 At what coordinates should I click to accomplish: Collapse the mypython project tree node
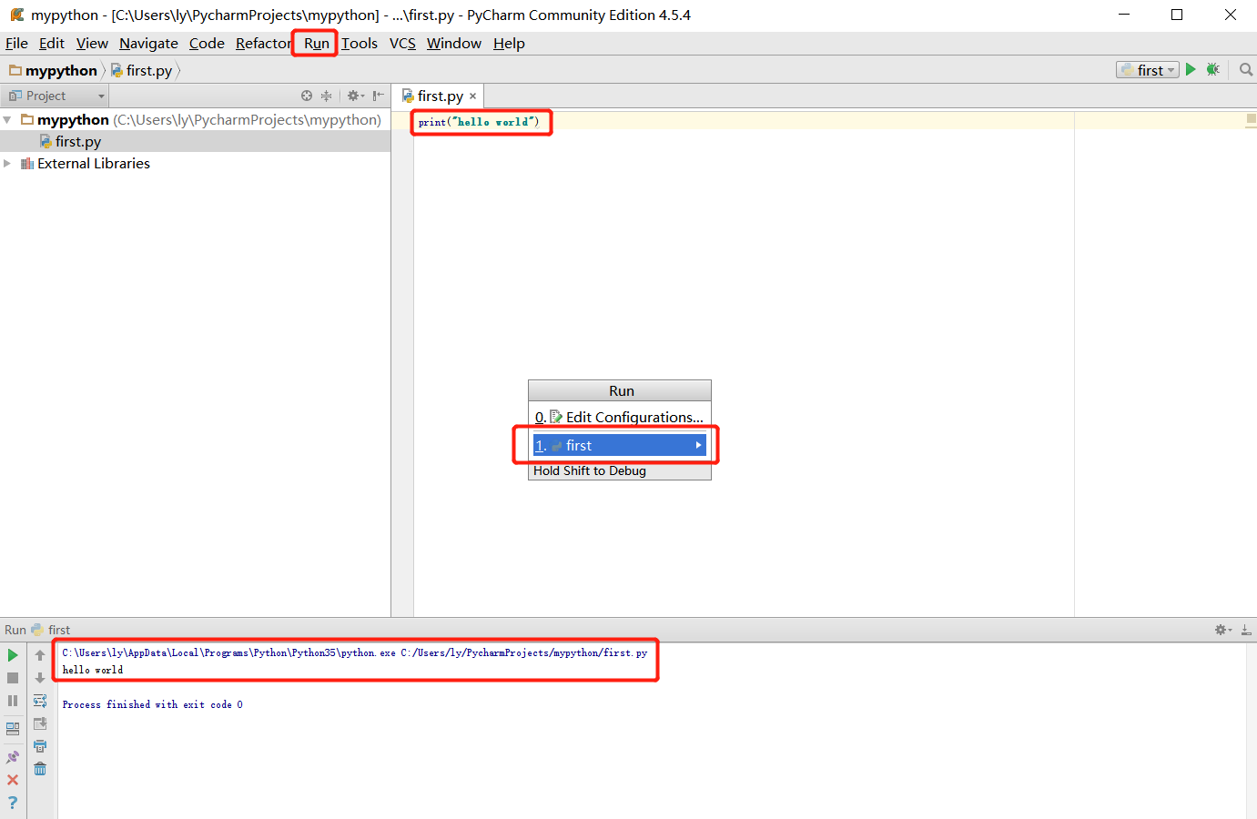pyautogui.click(x=7, y=120)
